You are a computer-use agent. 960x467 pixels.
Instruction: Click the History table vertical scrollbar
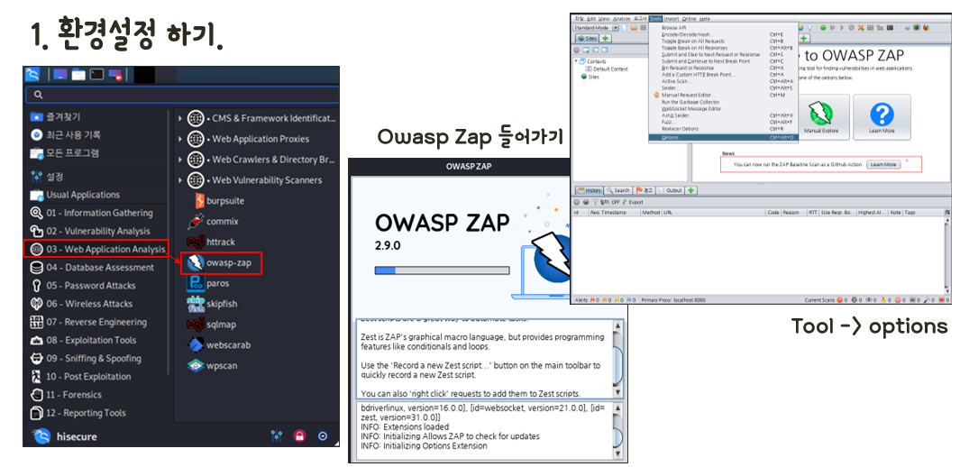tap(947, 254)
